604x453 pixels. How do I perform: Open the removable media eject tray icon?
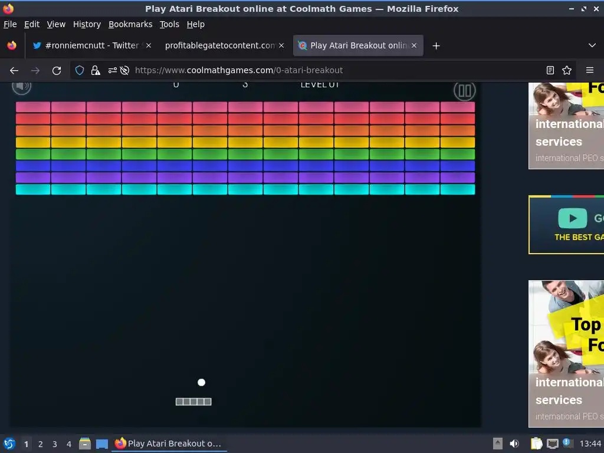click(x=498, y=444)
